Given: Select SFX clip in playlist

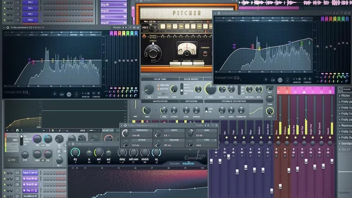Looking at the screenshot, I should (x=113, y=16).
